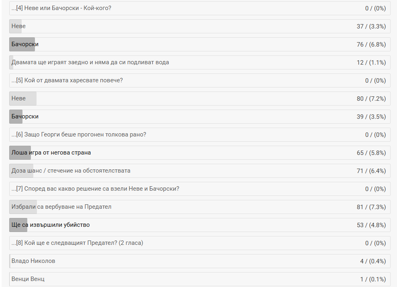Click the 12 / (1.1%) result figure
Screen dimensions: 397x287
coord(371,62)
